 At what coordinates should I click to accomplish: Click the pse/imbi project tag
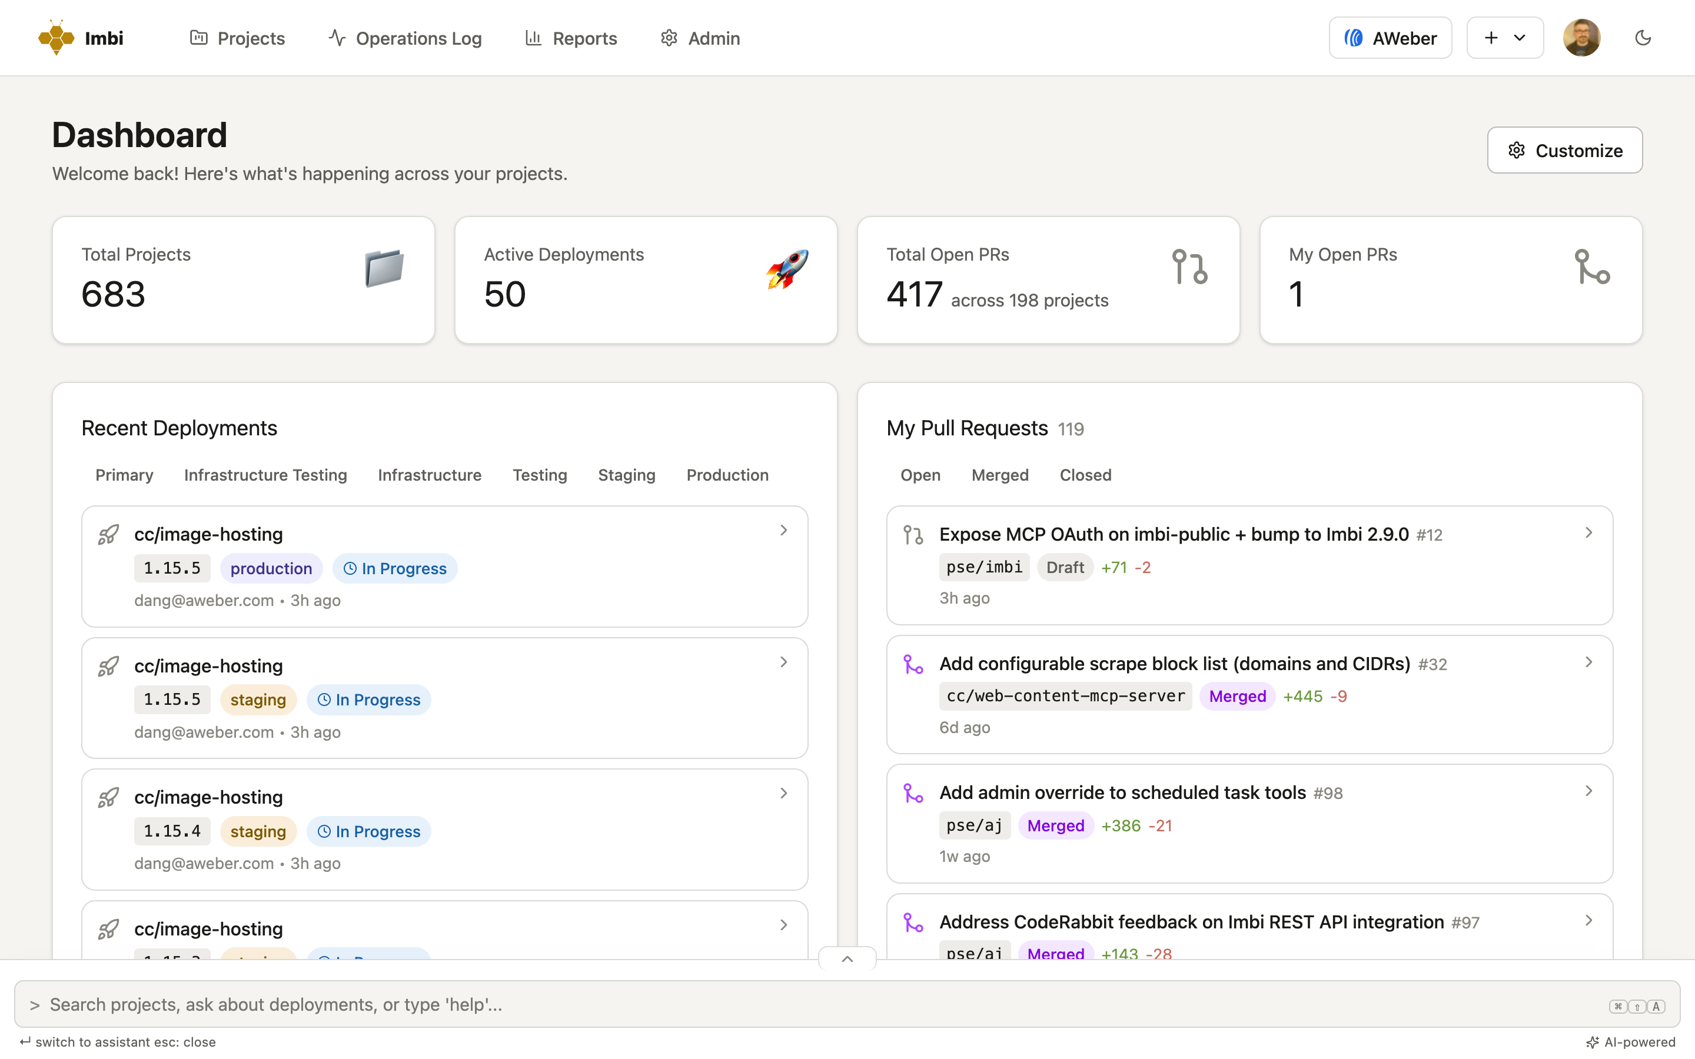(x=984, y=567)
